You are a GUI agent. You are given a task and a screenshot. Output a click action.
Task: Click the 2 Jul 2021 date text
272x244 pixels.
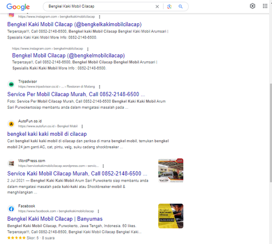pyautogui.click(x=16, y=180)
